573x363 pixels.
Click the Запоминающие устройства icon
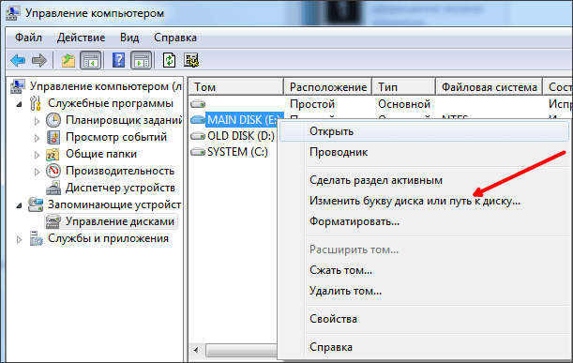(36, 204)
